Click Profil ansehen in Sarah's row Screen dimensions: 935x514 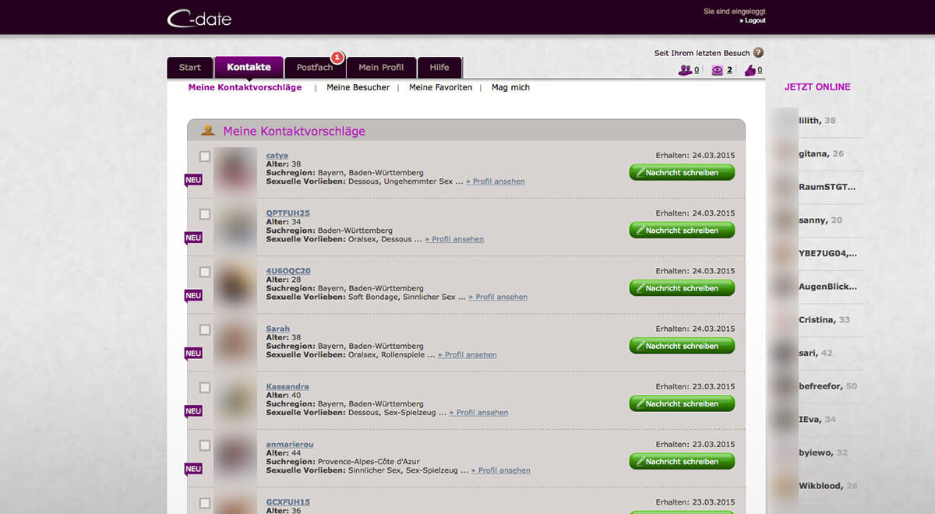(467, 354)
